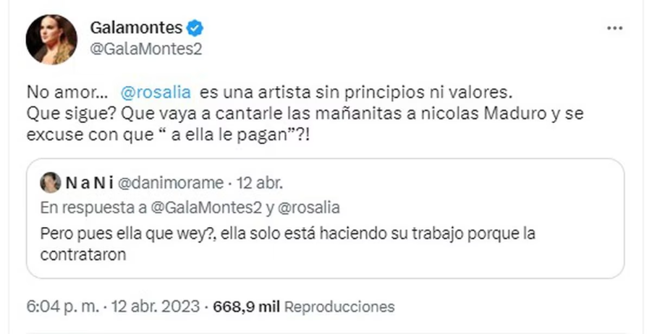Click the blue verified badge beside Galamontes
Viewport: 652px width, 334px height.
(195, 28)
